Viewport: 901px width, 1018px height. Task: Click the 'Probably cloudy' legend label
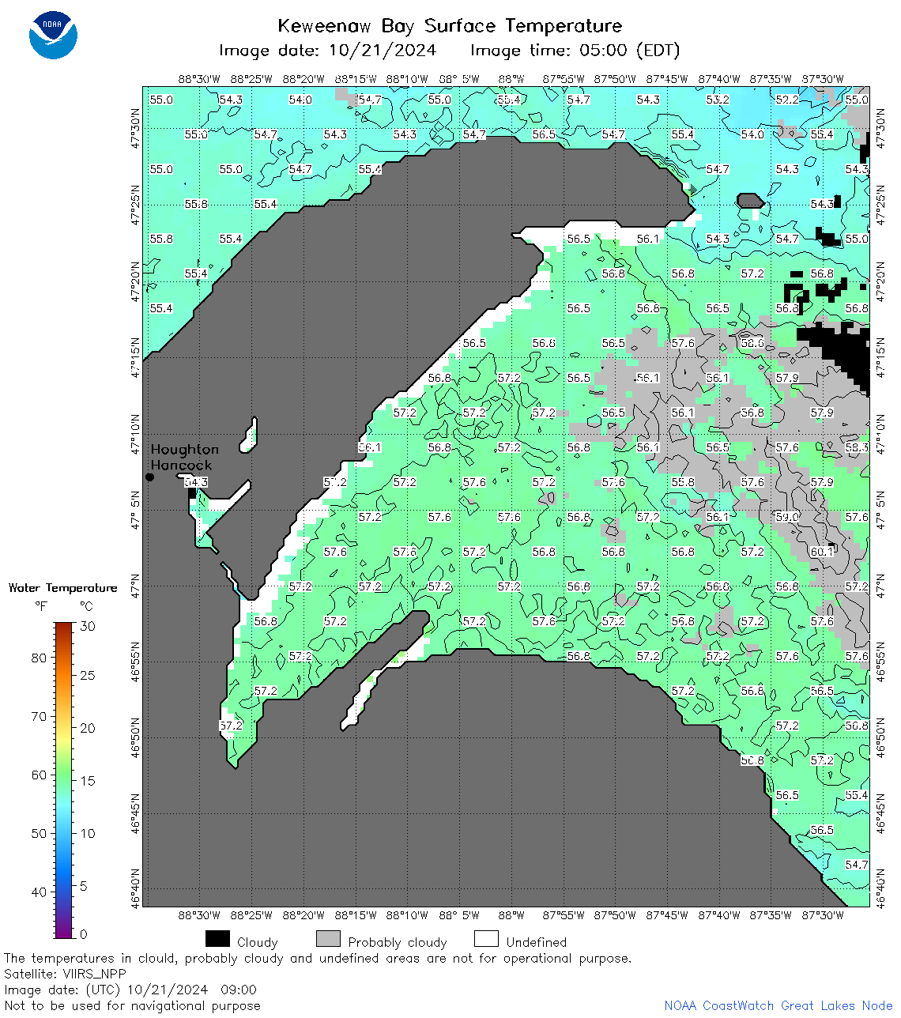pyautogui.click(x=398, y=942)
